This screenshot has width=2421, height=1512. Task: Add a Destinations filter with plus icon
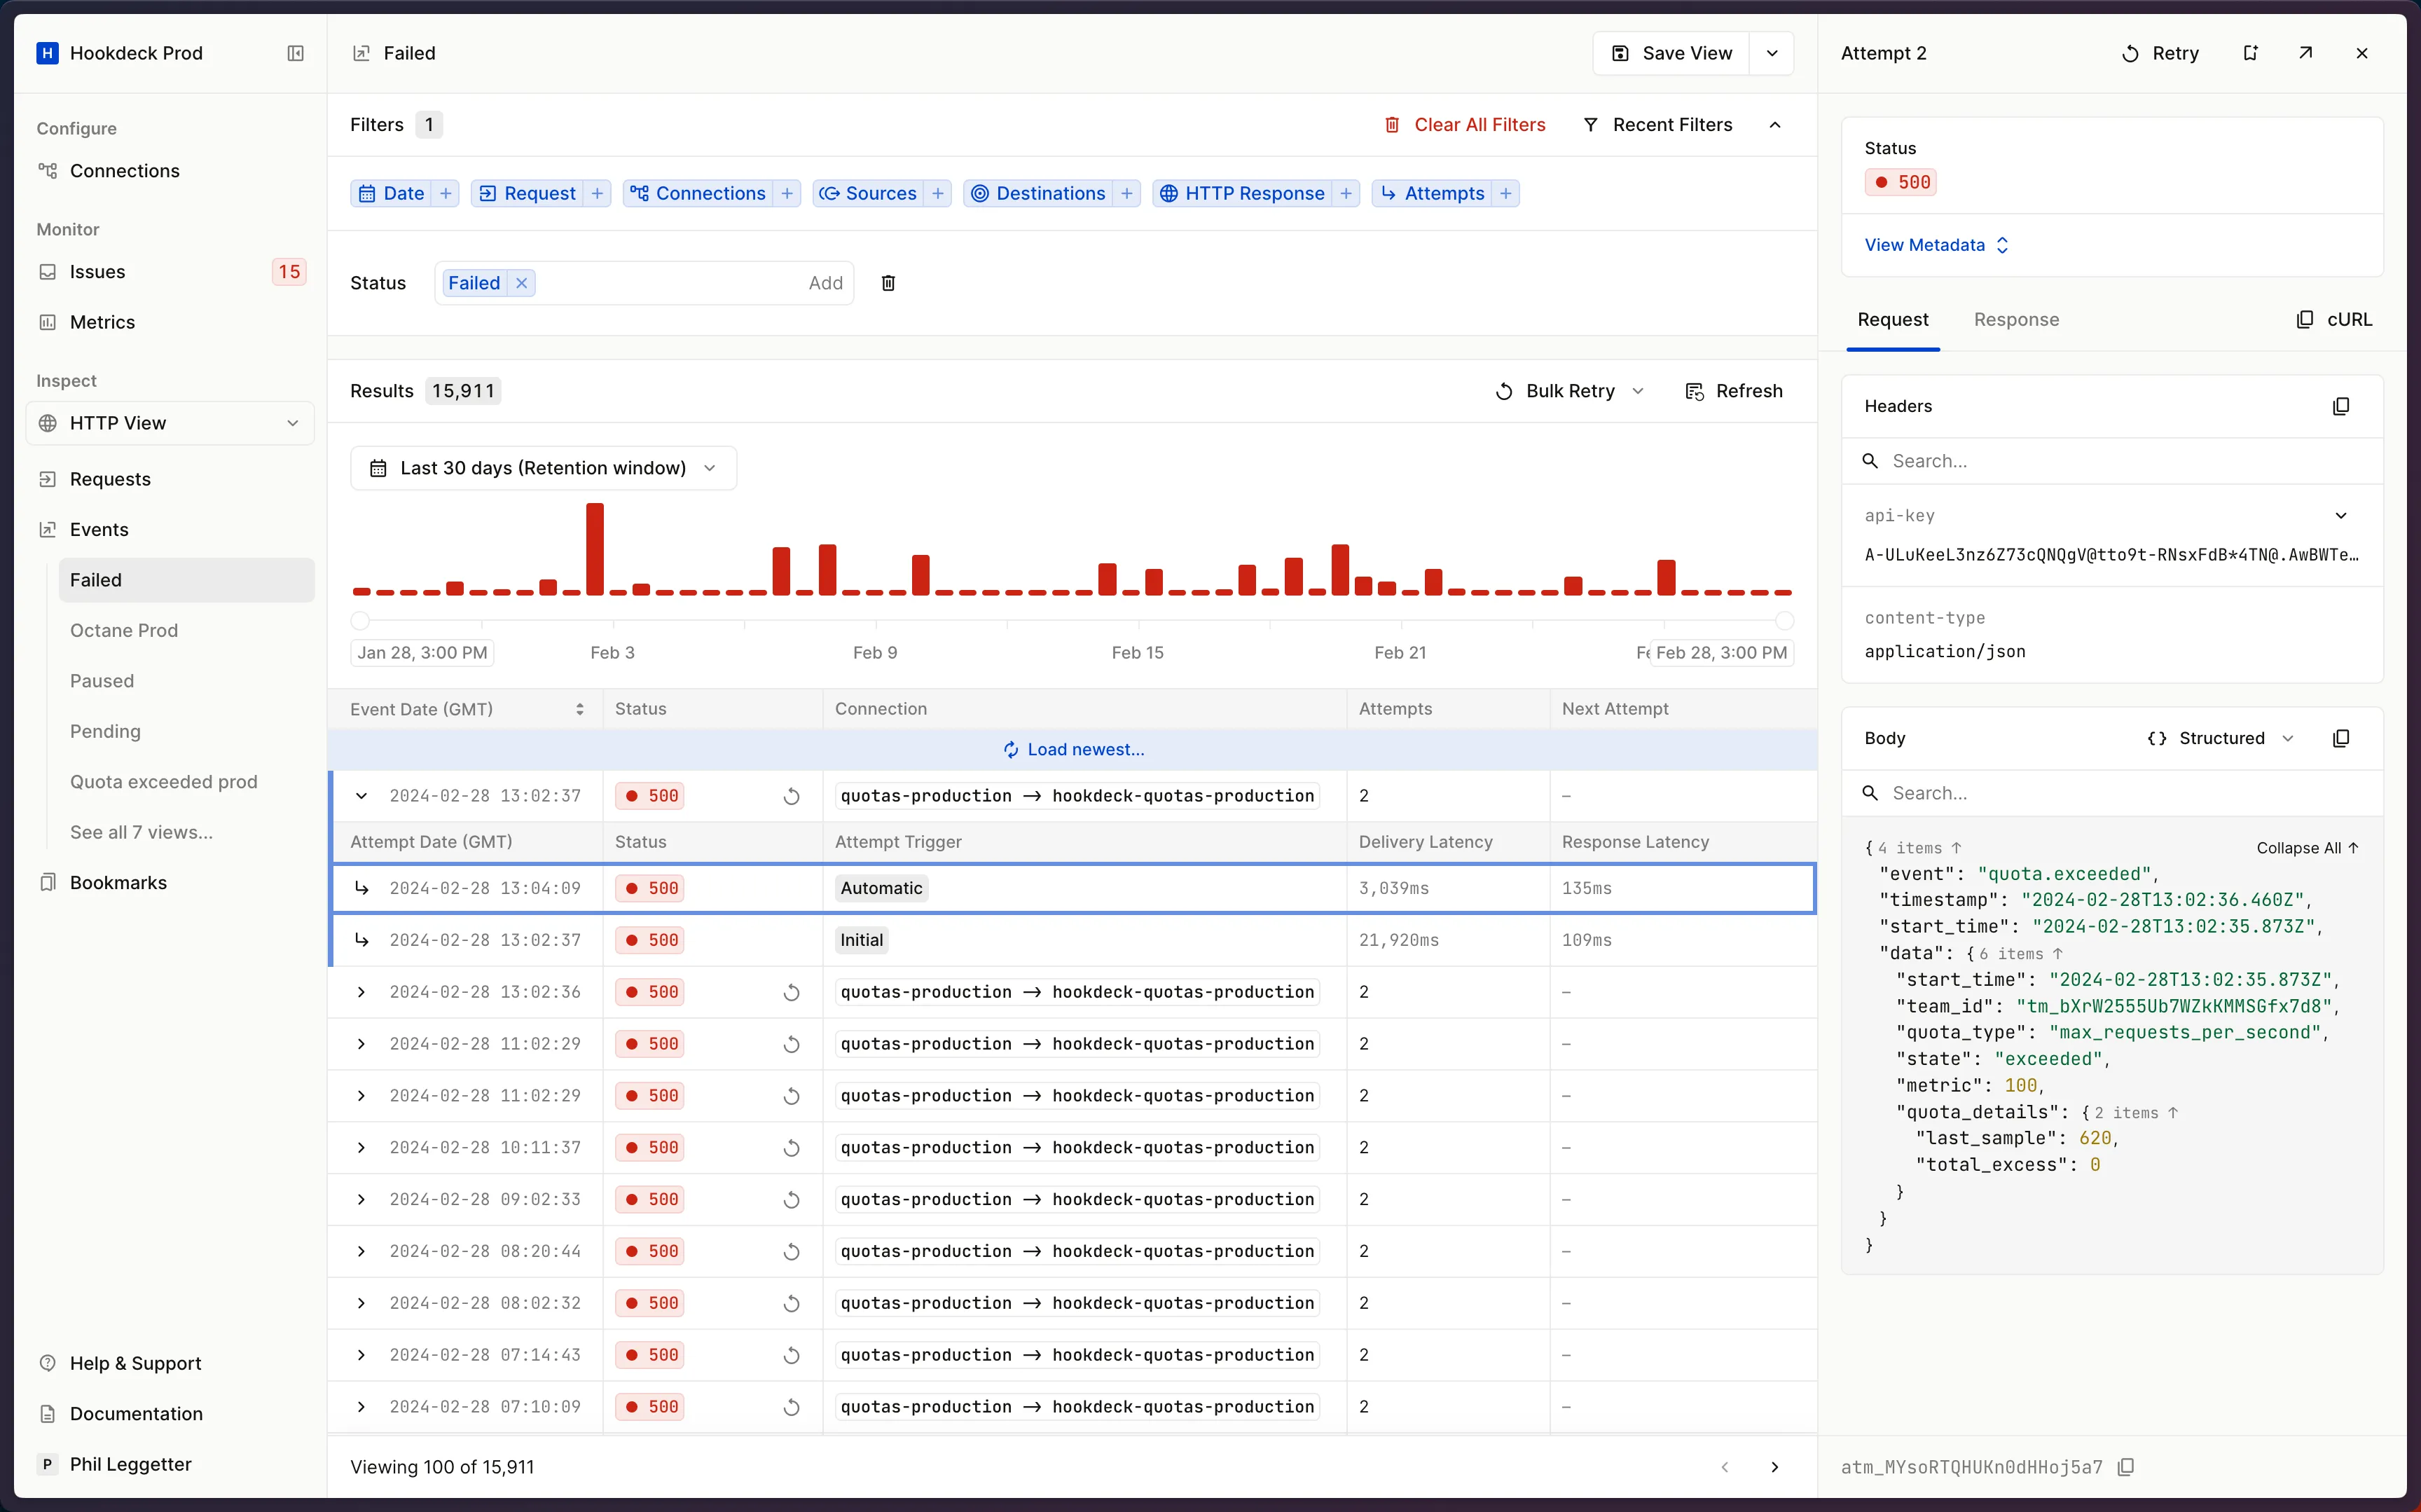point(1126,193)
